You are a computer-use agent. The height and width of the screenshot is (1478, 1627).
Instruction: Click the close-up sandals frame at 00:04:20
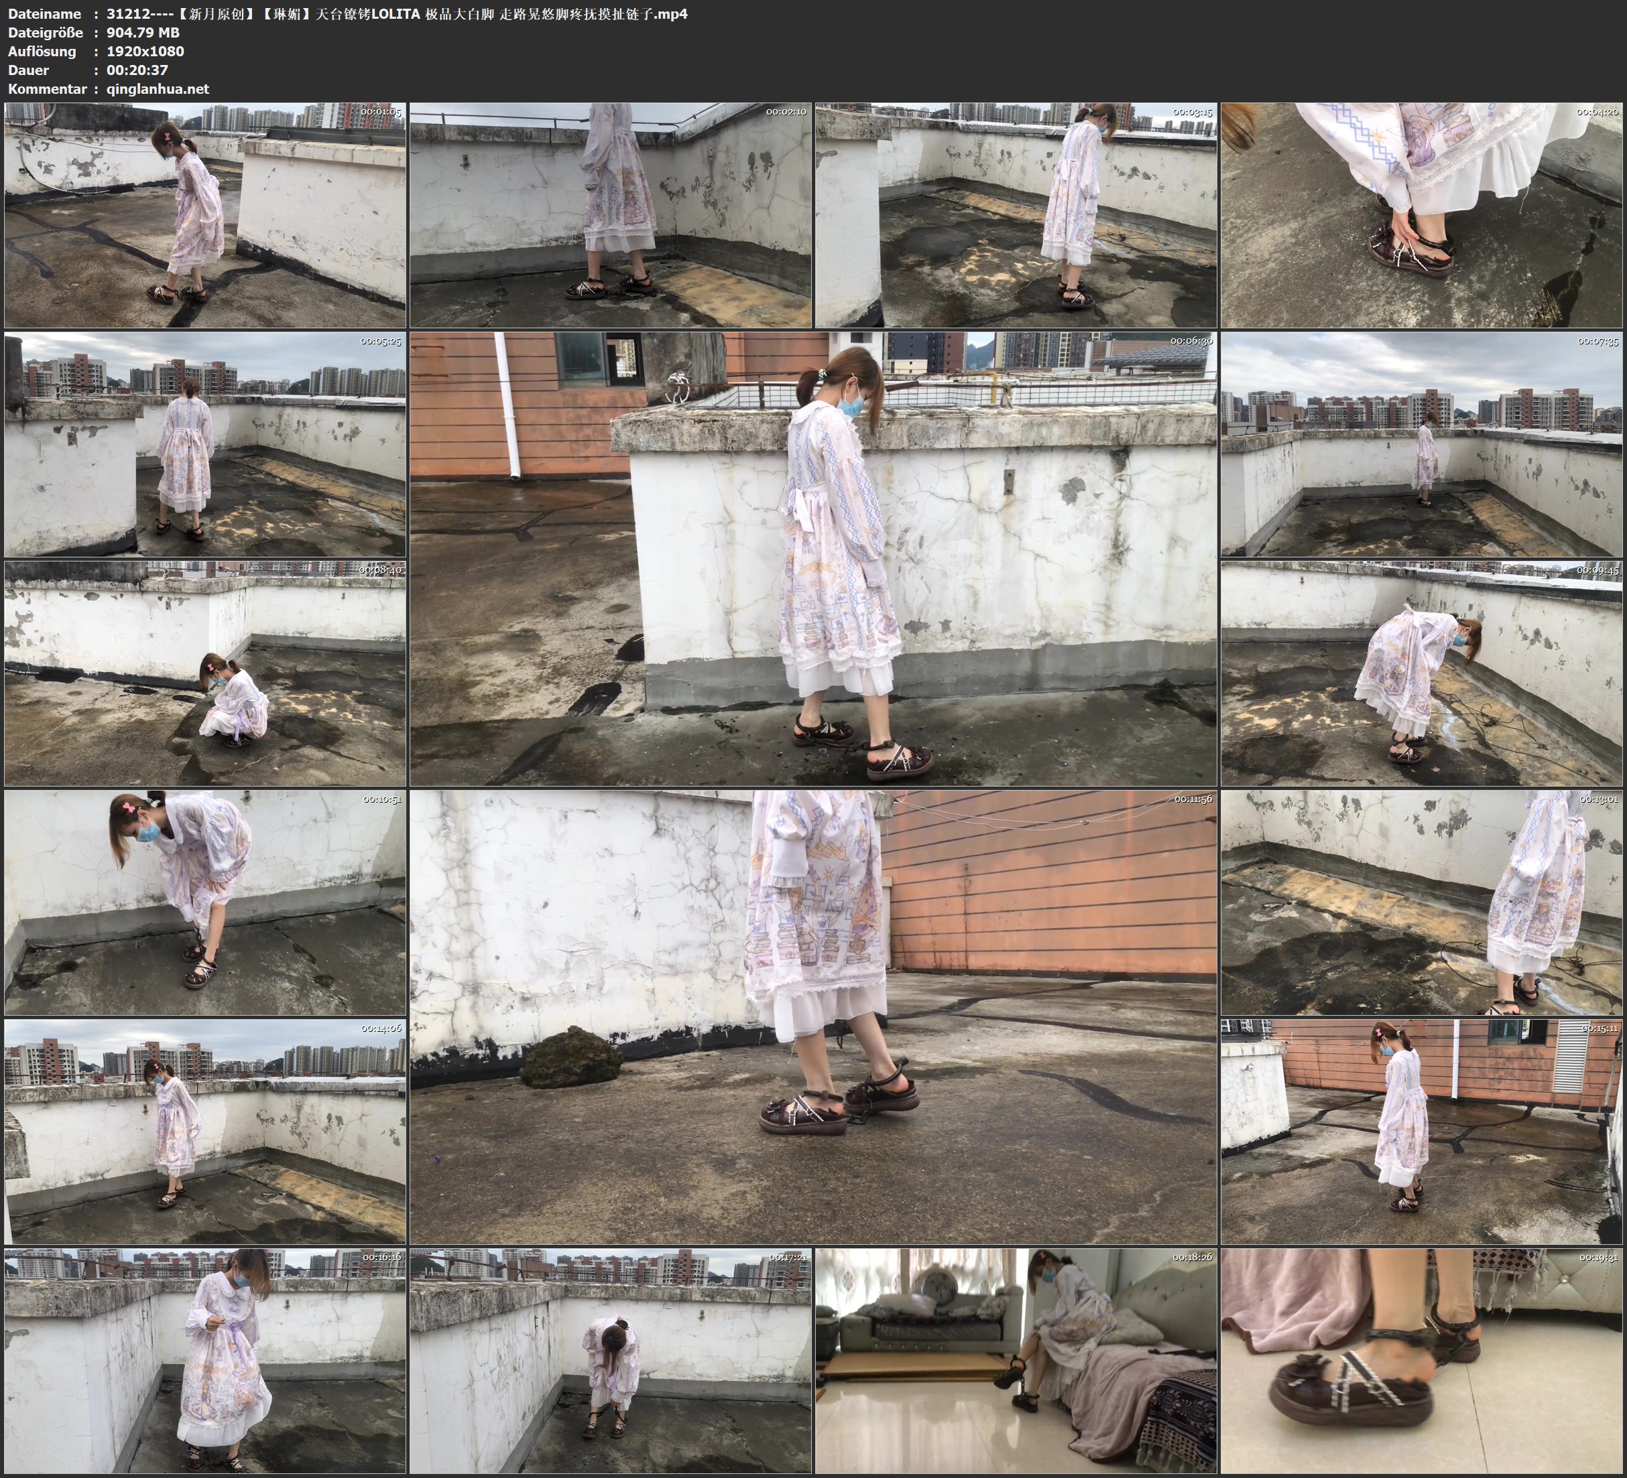(1421, 214)
